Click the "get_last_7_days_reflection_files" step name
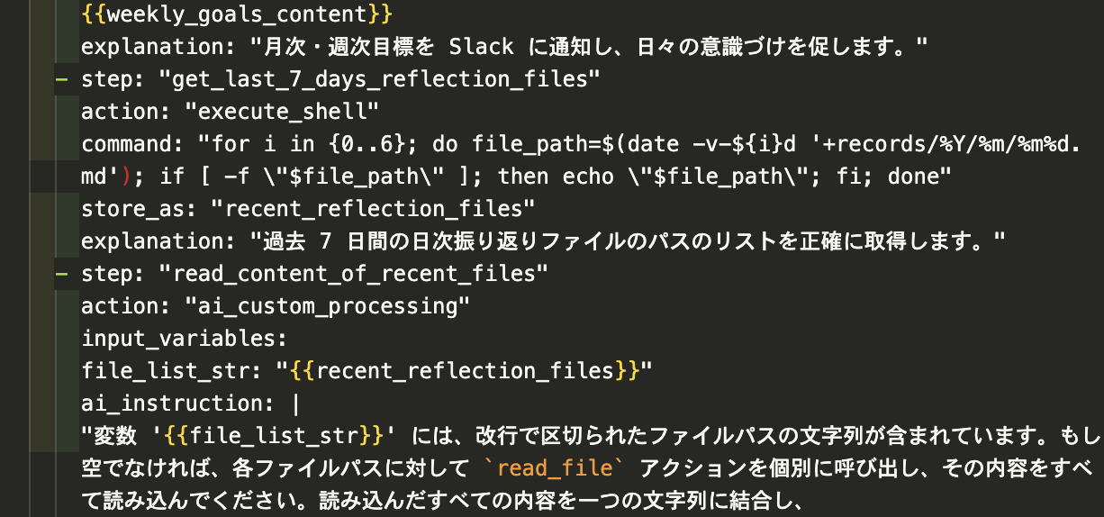Screen dimensions: 1104x517 coord(379,79)
